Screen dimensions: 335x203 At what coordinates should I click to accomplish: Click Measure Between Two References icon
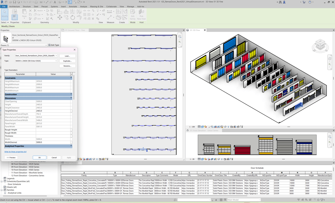(109, 11)
